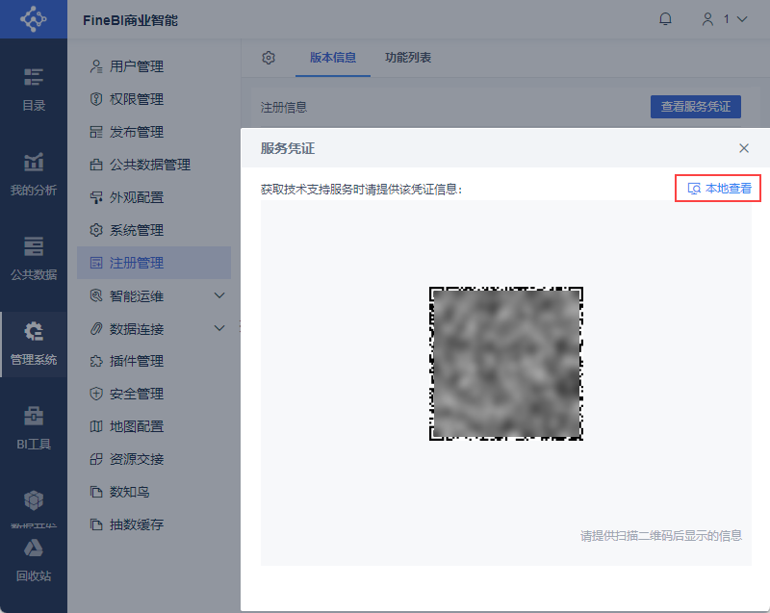Screen dimensions: 770x613
Task: Open 我的分析 in the left sidebar
Action: pos(34,174)
